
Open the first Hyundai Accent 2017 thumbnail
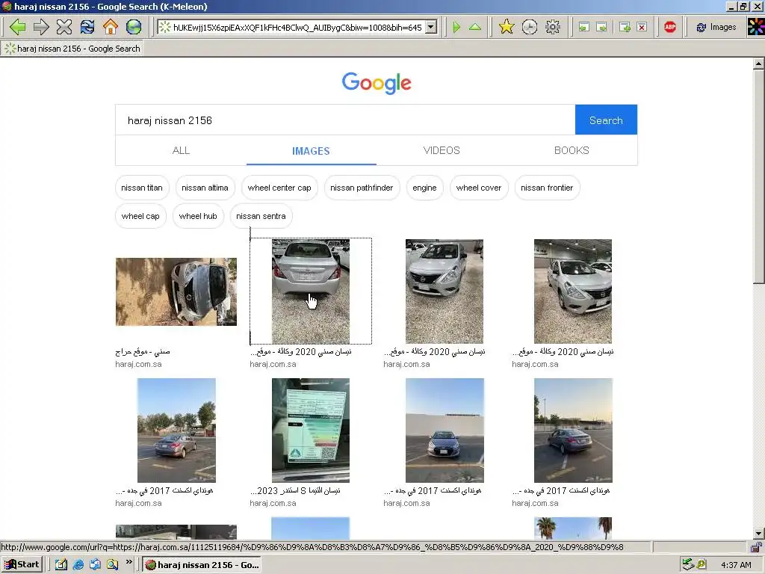click(176, 430)
